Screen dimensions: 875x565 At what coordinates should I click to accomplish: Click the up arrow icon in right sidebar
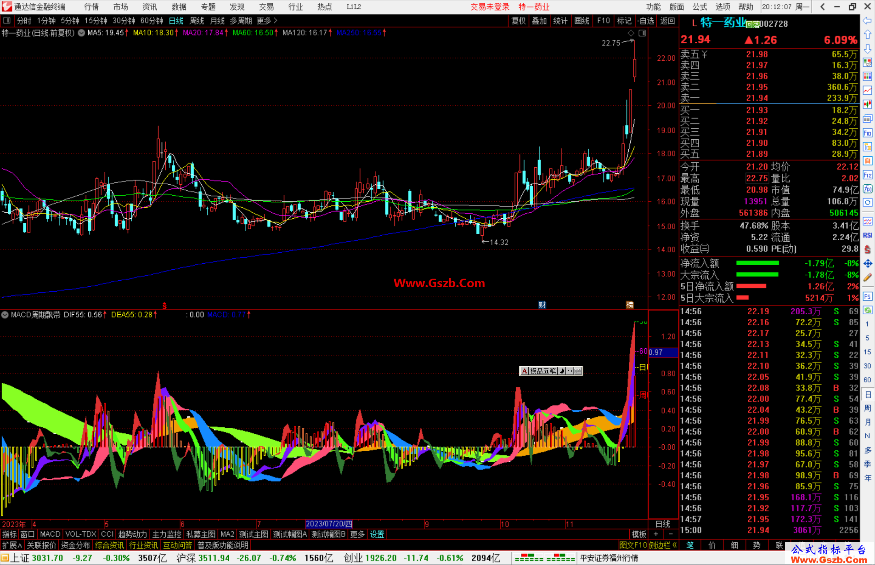867,34
